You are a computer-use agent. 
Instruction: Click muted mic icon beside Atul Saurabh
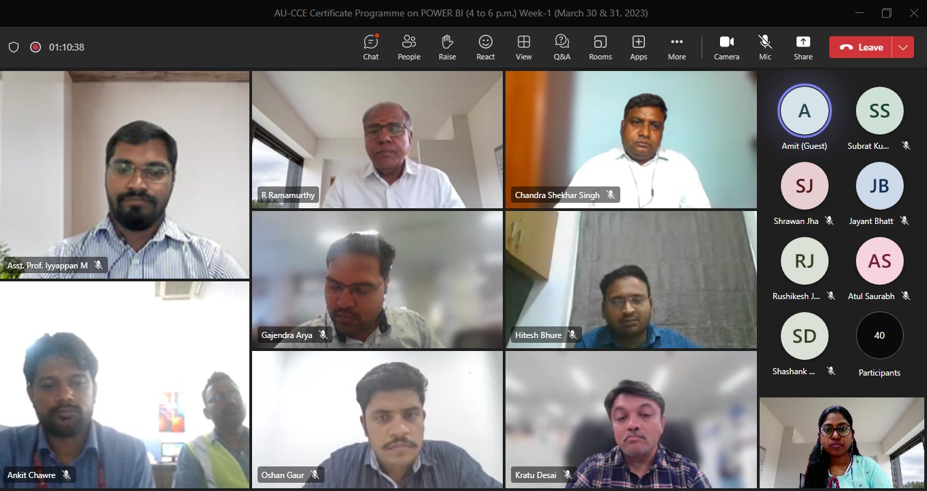tap(906, 296)
